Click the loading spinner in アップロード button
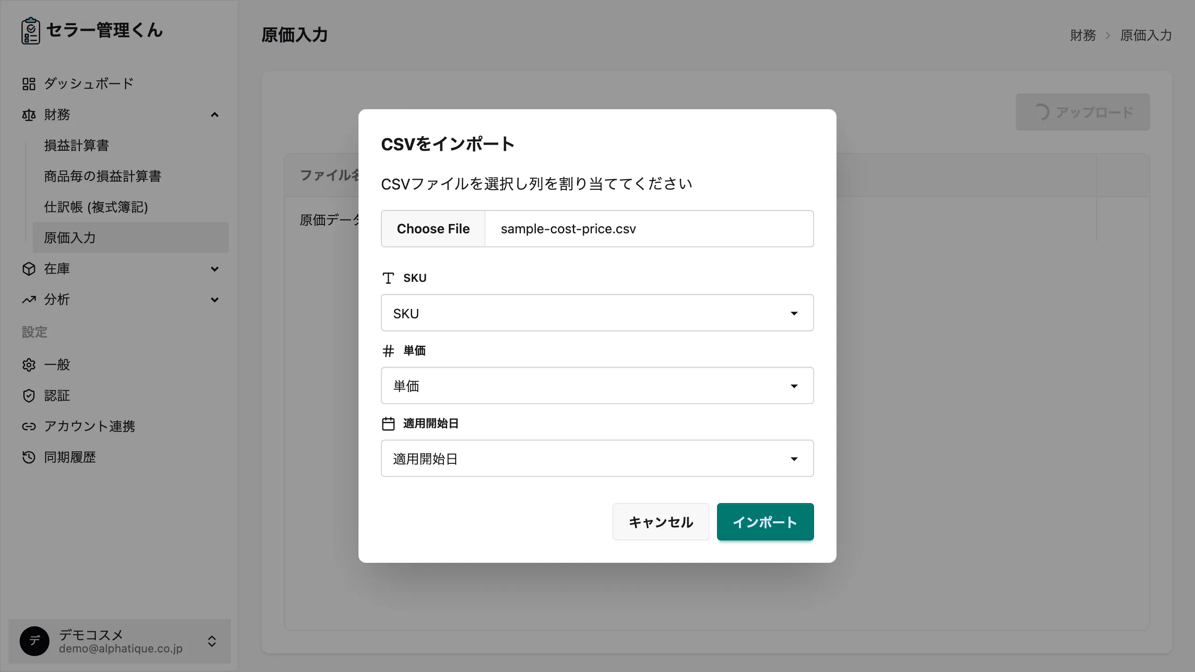1195x672 pixels. [1042, 112]
